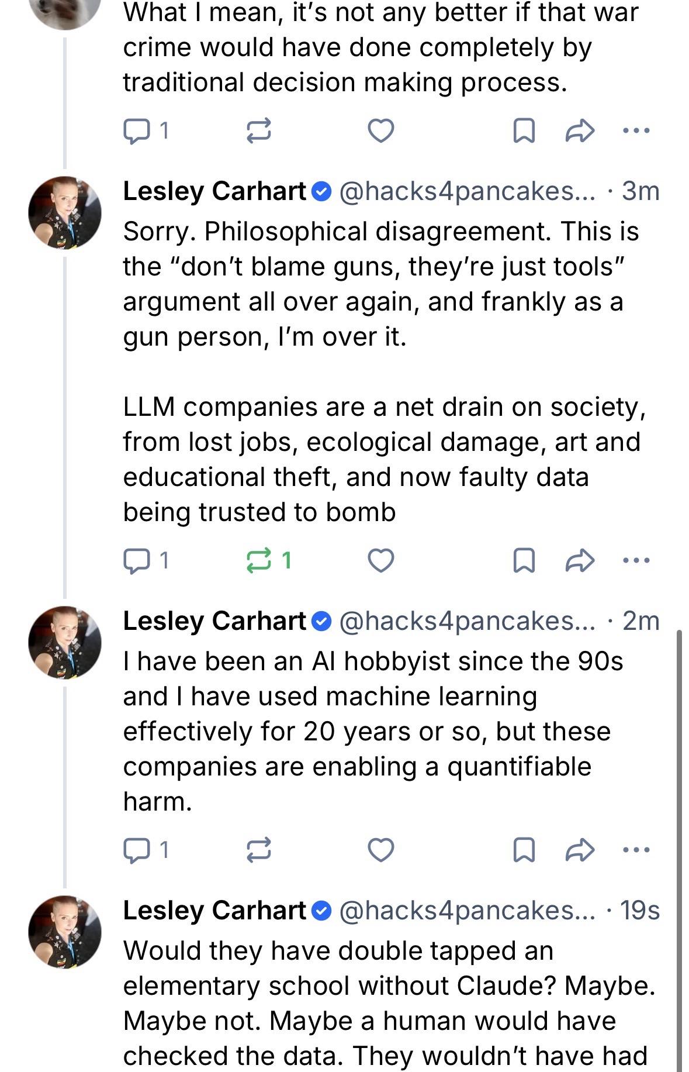Tap the @hacks4pancakes handle on the 2m post

pyautogui.click(x=466, y=621)
